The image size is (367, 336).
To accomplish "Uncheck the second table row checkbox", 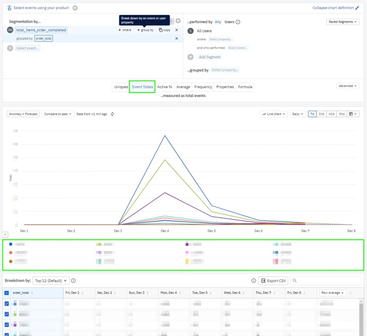I will point(7,314).
